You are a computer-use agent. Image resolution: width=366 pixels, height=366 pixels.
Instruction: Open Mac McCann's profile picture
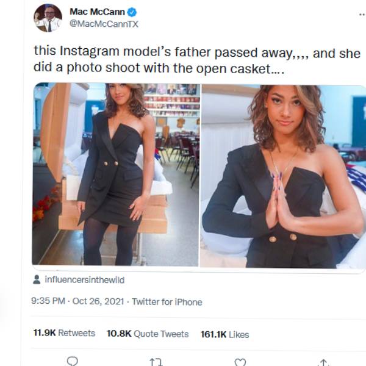click(48, 18)
